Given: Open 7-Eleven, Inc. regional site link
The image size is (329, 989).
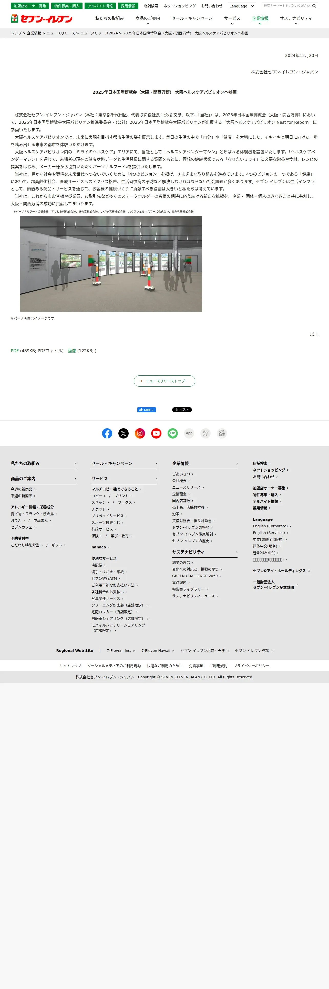Looking at the screenshot, I should pos(121,651).
